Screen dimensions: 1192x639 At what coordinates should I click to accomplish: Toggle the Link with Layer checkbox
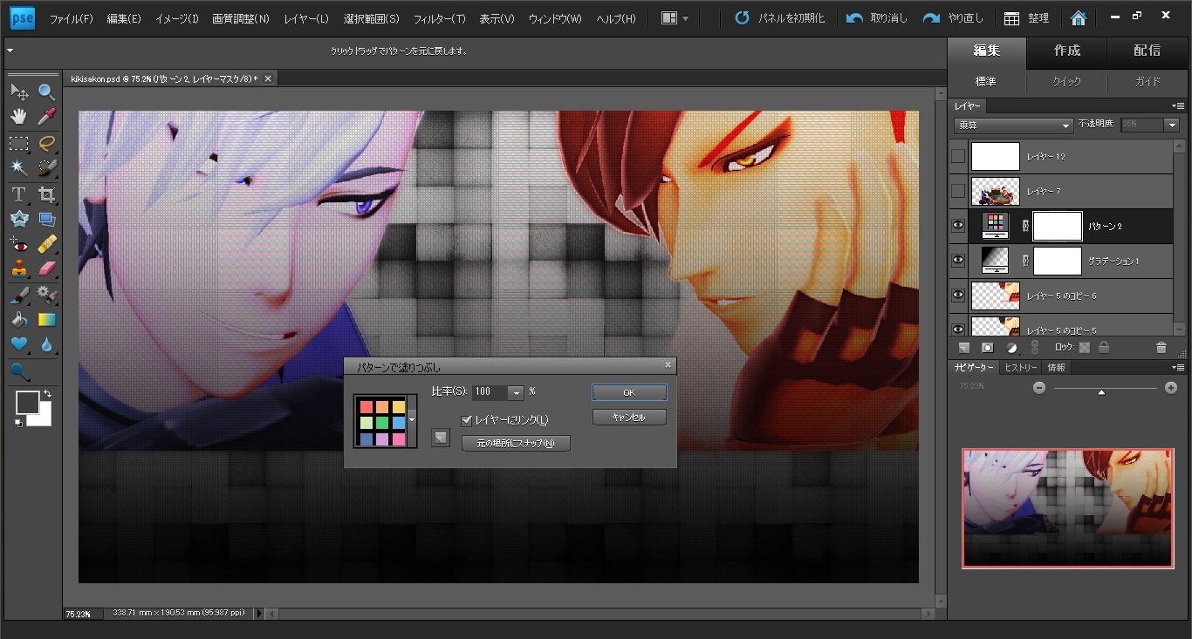coord(466,420)
